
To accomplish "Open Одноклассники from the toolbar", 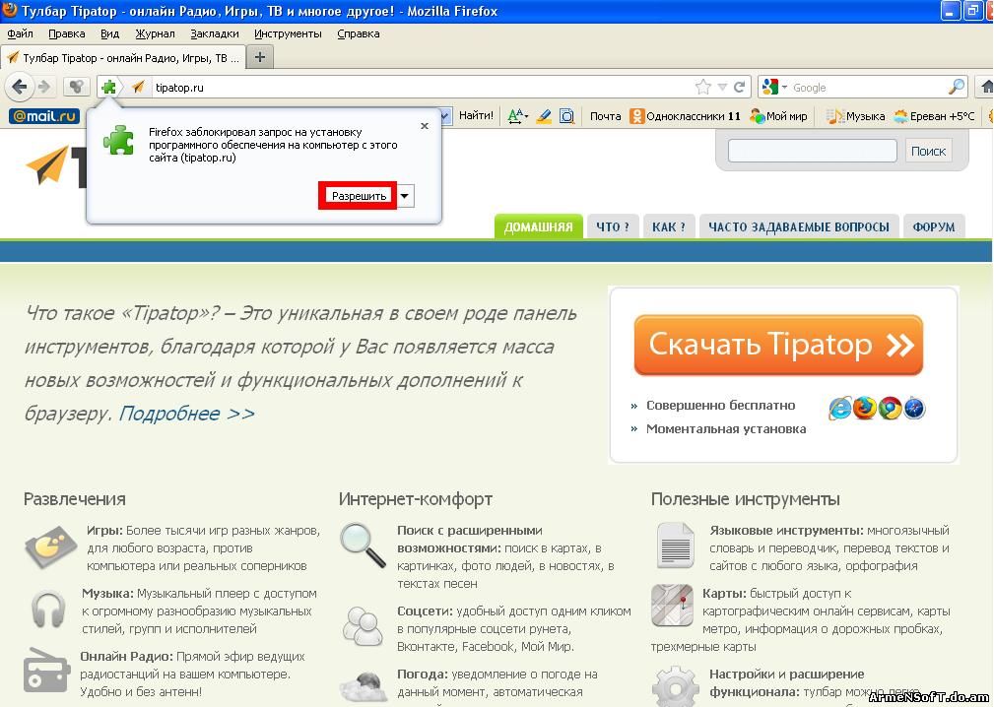I will (x=686, y=116).
